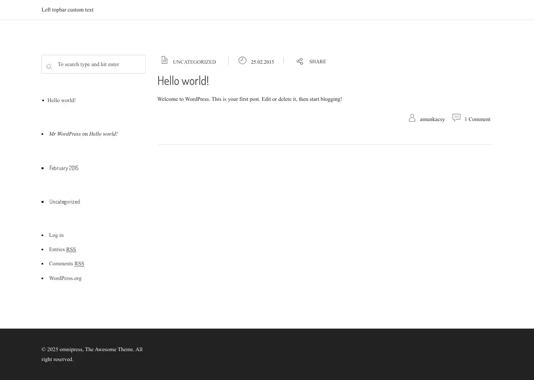Open Mr WordPress commenter link

65,134
